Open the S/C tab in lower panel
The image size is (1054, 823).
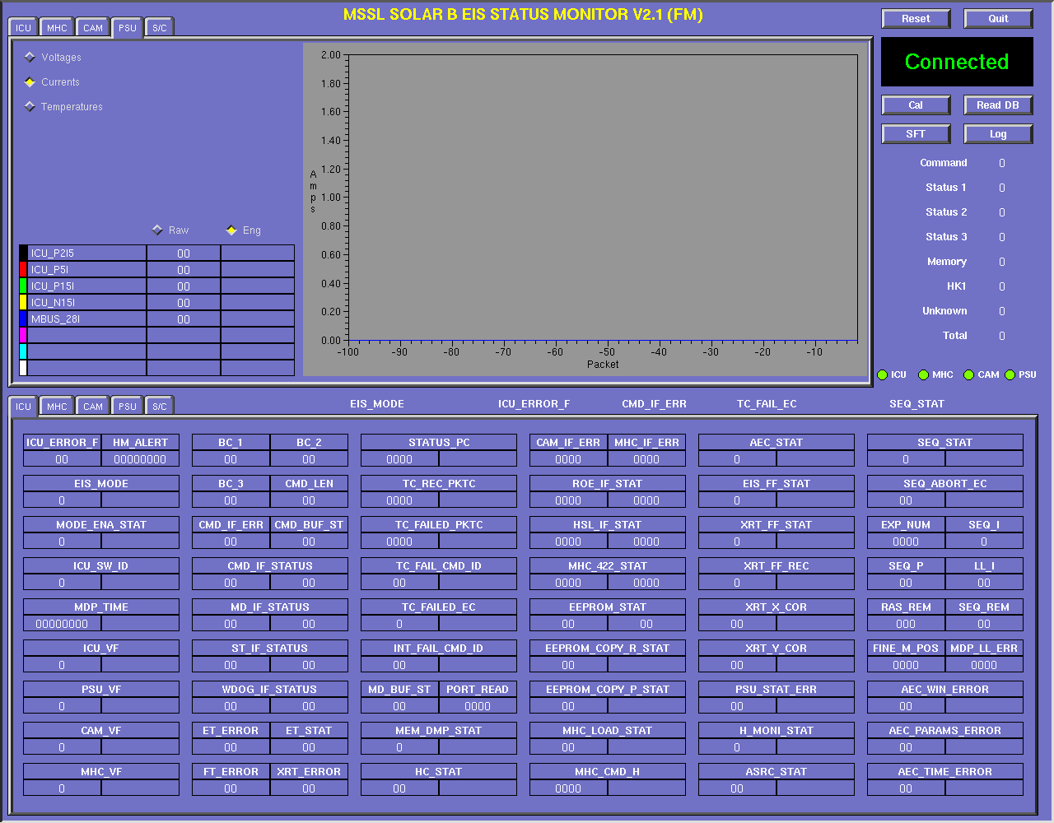pyautogui.click(x=160, y=407)
